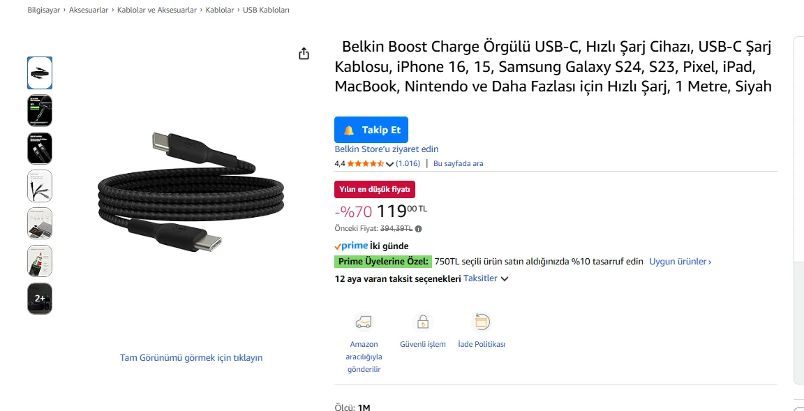The height and width of the screenshot is (411, 804).
Task: Select the second product thumbnail
Action: pyautogui.click(x=40, y=111)
